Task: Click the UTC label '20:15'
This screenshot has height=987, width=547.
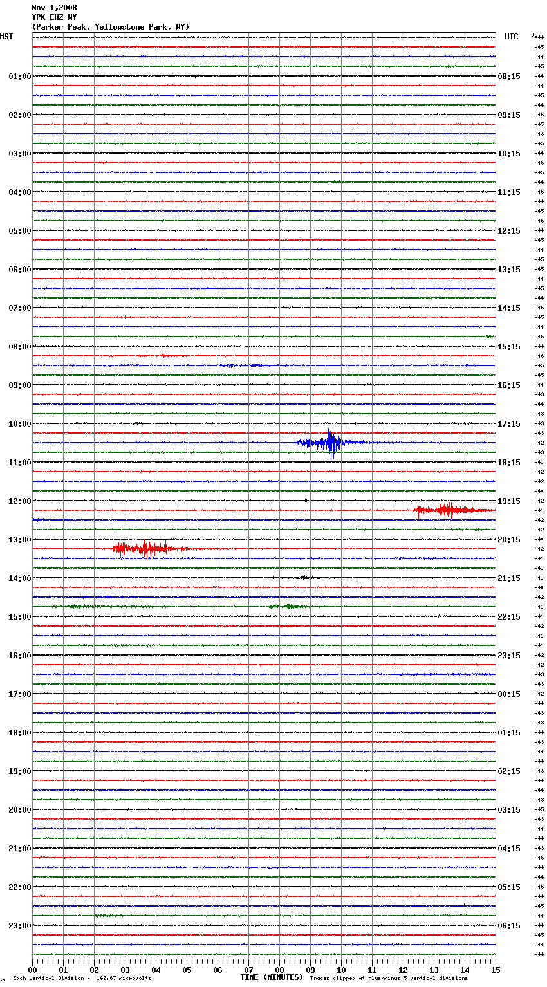Action: click(x=509, y=540)
